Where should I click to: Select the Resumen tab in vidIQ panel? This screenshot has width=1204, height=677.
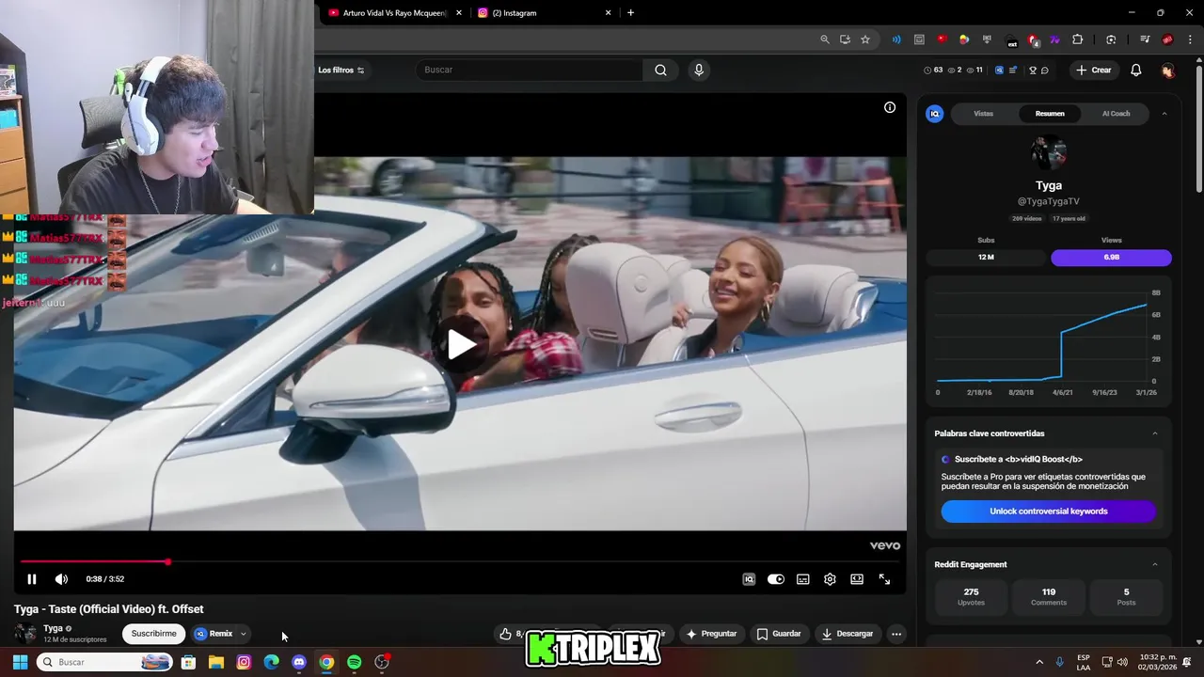[x=1050, y=114]
